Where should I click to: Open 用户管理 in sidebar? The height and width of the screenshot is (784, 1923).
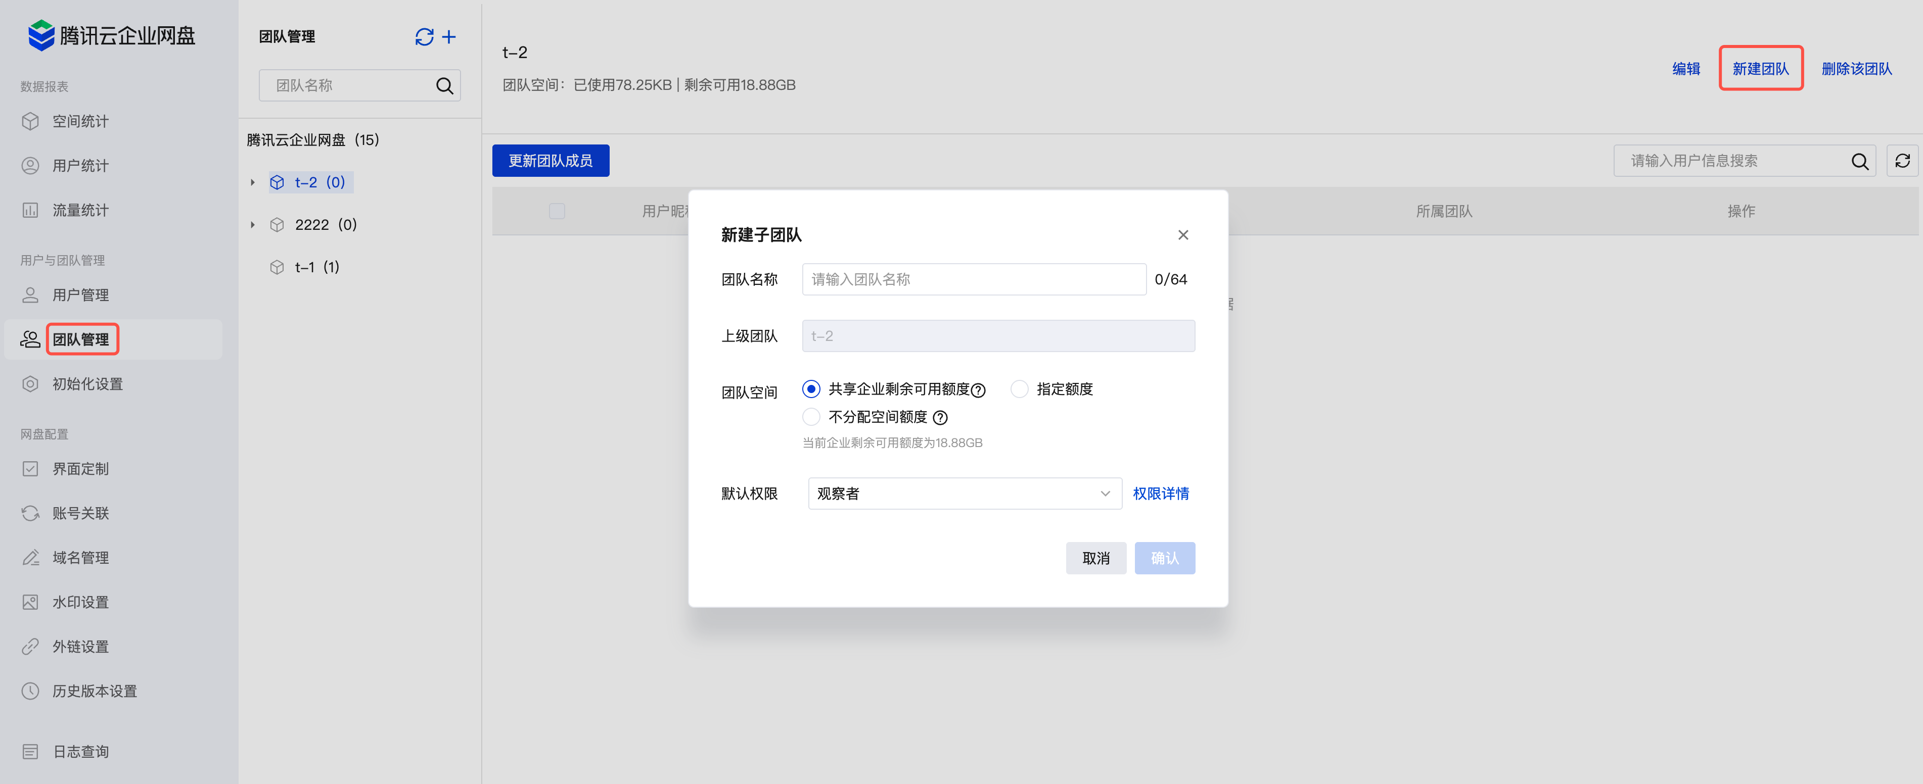point(80,296)
